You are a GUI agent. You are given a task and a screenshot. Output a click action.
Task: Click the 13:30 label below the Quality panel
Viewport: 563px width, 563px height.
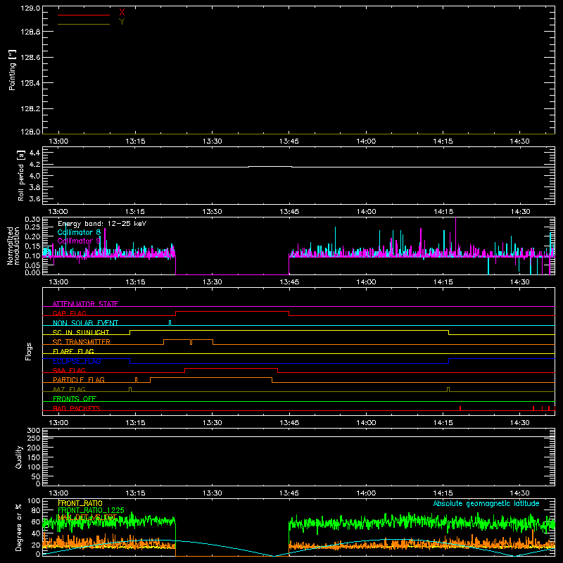[x=213, y=493]
